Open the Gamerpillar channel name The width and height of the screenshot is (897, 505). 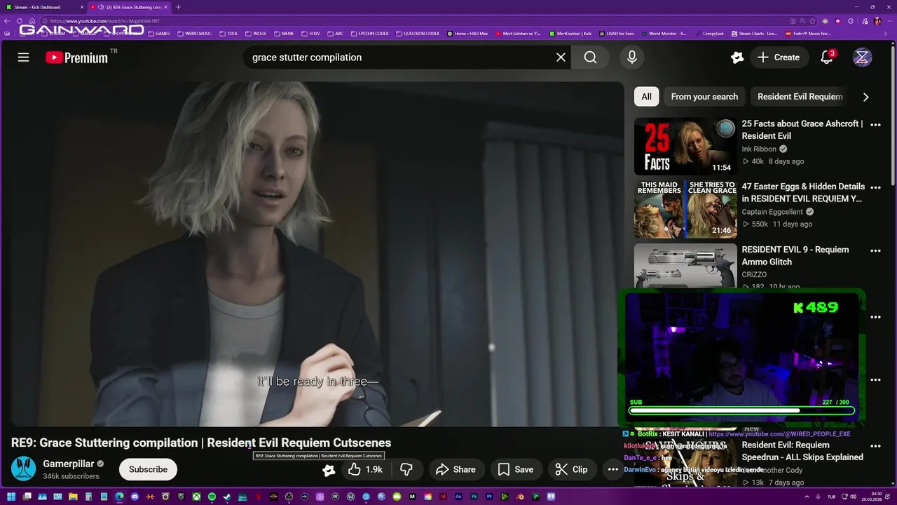tap(68, 464)
